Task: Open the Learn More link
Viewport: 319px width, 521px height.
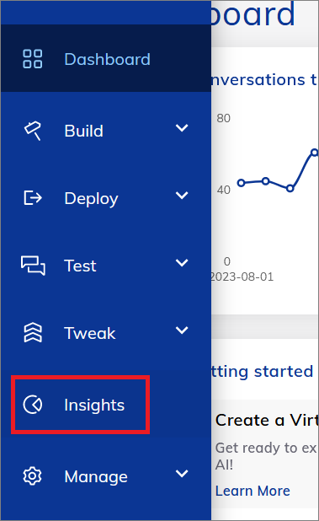Action: click(x=253, y=491)
